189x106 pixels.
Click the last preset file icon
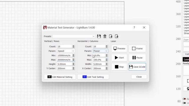click(x=117, y=36)
